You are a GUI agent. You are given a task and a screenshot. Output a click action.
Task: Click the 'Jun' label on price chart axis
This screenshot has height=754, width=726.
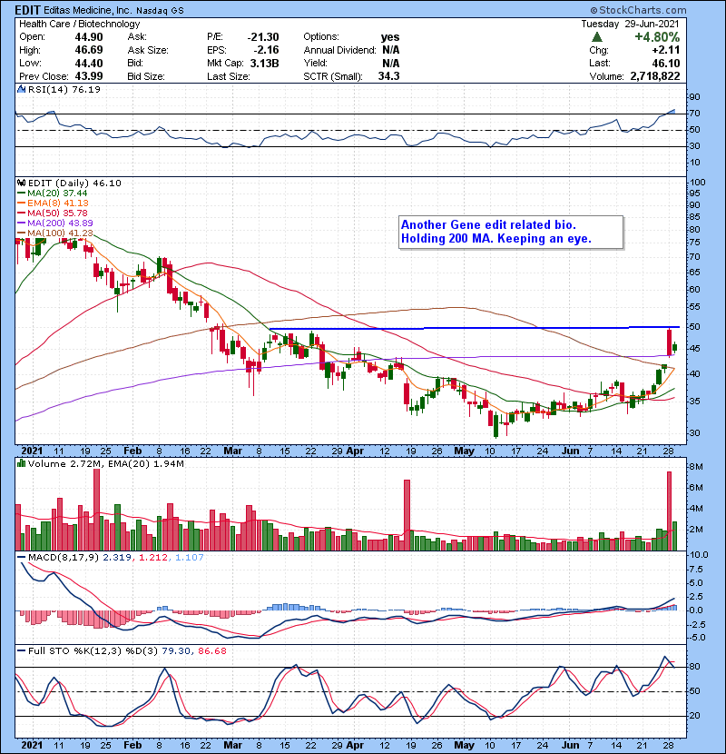(570, 451)
